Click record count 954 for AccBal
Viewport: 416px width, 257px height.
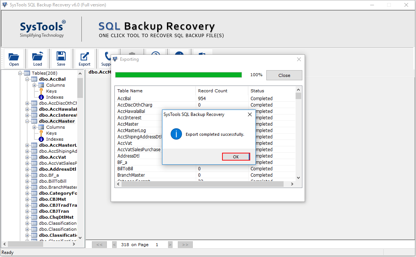tap(202, 98)
